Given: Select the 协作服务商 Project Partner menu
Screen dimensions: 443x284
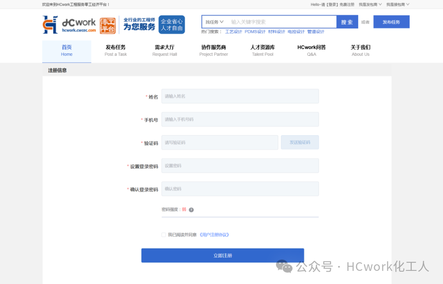Looking at the screenshot, I should click(213, 51).
